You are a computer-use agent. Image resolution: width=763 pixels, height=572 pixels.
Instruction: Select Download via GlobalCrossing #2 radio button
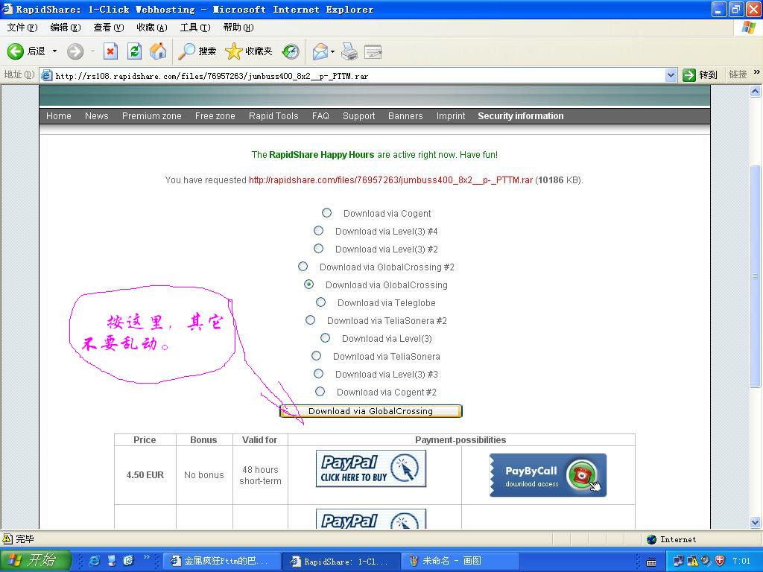pyautogui.click(x=303, y=266)
